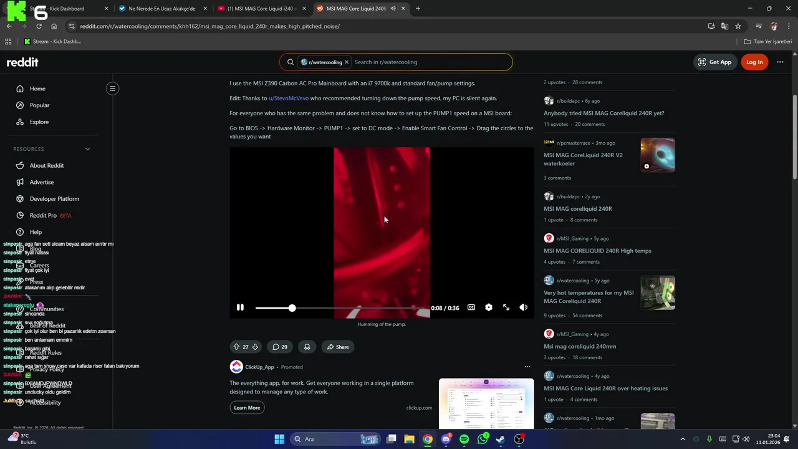Open Chrome three-dot menu
The width and height of the screenshot is (798, 449).
click(789, 26)
